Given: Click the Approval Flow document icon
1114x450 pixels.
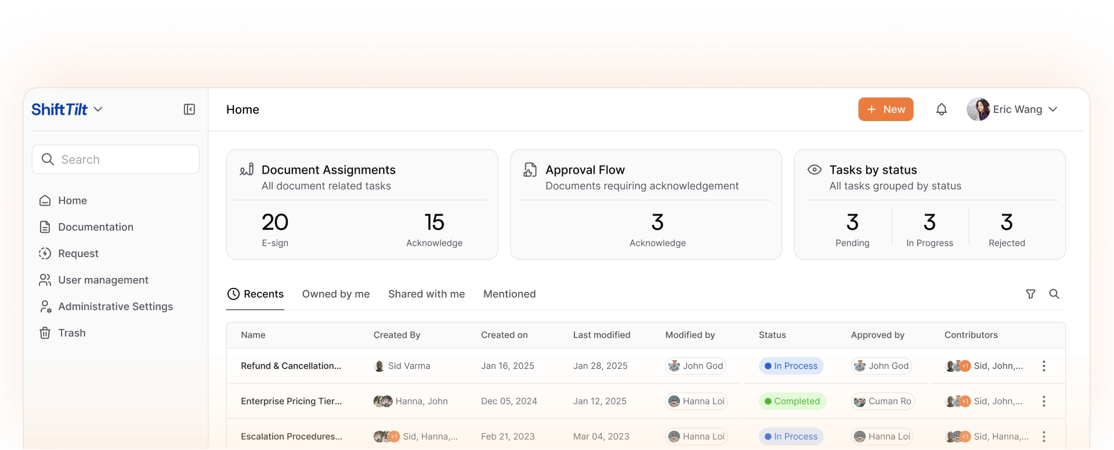Looking at the screenshot, I should pos(530,170).
